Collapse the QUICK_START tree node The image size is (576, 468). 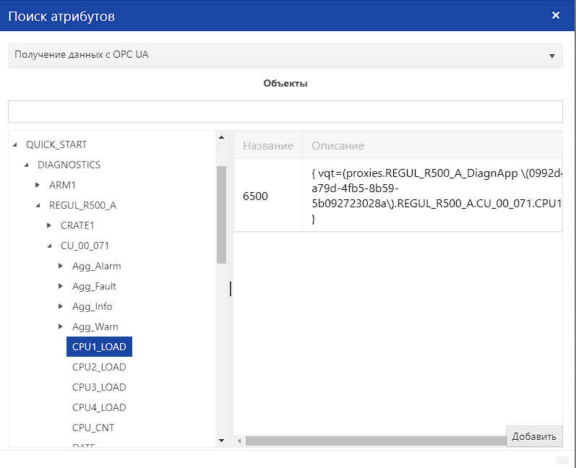click(15, 144)
